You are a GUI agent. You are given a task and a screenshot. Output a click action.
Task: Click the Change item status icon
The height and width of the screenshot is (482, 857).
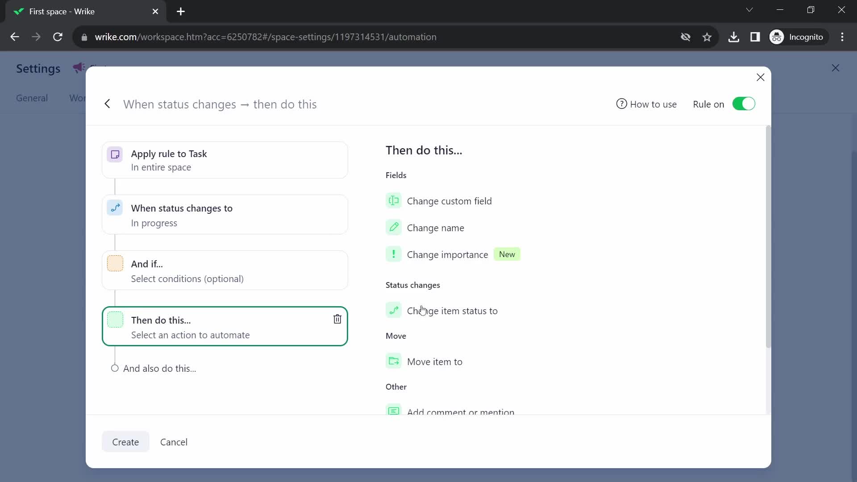pos(394,311)
